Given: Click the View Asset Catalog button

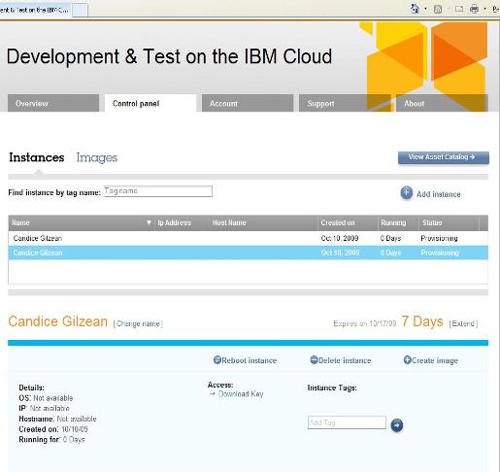Looking at the screenshot, I should pyautogui.click(x=444, y=157).
